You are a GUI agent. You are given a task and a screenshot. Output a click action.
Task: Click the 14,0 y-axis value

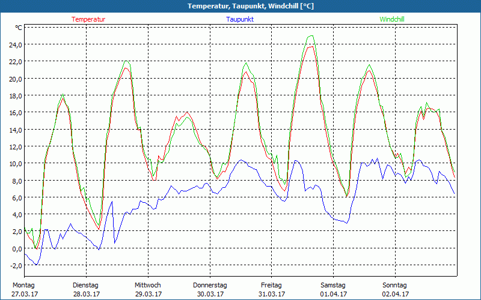point(16,130)
